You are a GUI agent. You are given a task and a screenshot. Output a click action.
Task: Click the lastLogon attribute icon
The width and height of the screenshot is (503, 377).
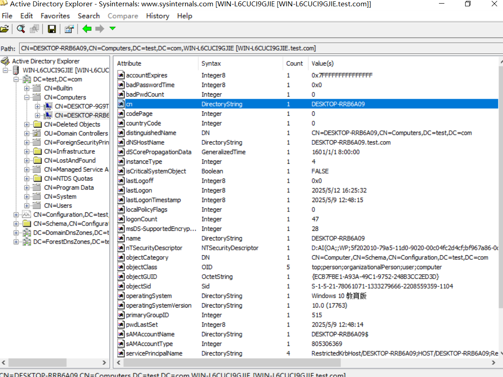121,190
